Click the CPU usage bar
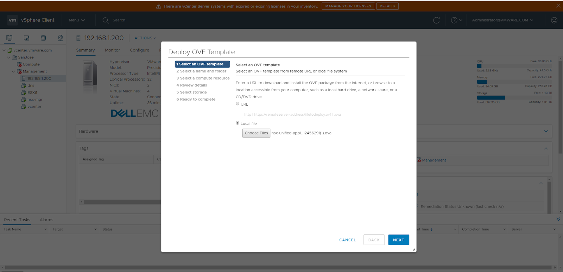The image size is (563, 272). (x=514, y=66)
